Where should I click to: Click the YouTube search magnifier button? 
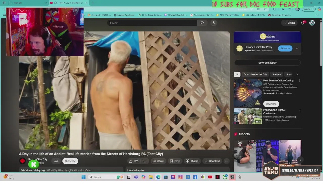[202, 23]
